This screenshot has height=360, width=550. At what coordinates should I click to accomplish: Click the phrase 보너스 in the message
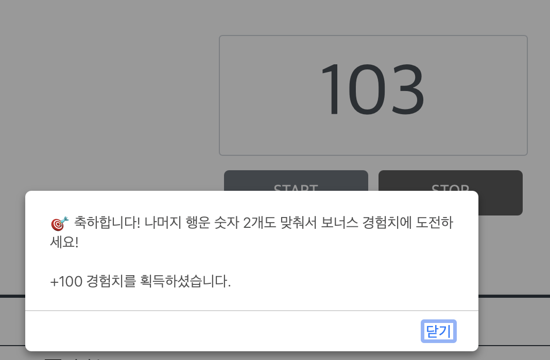click(x=339, y=223)
